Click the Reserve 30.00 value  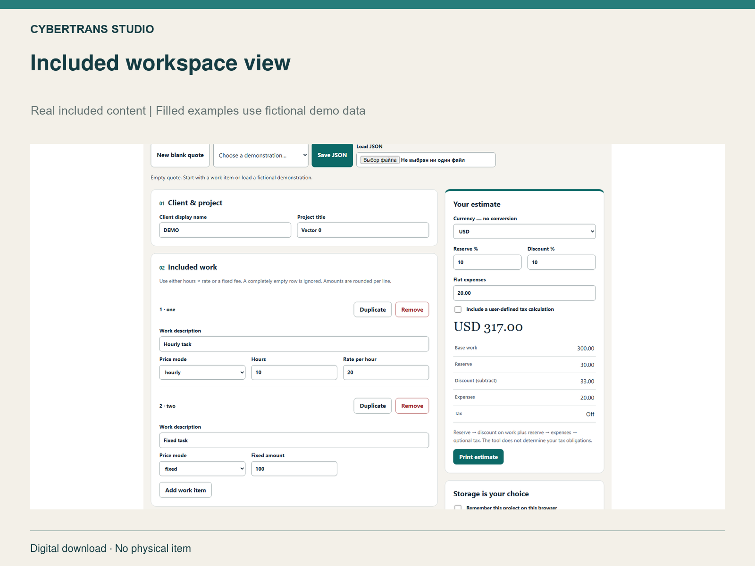point(587,365)
